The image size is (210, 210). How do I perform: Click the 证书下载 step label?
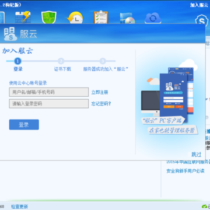[x=62, y=69]
